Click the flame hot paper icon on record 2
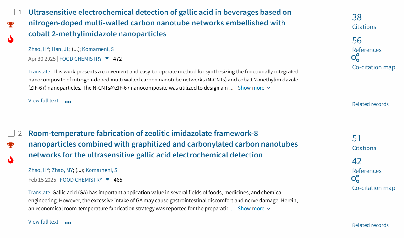The image size is (404, 238). pyautogui.click(x=11, y=160)
